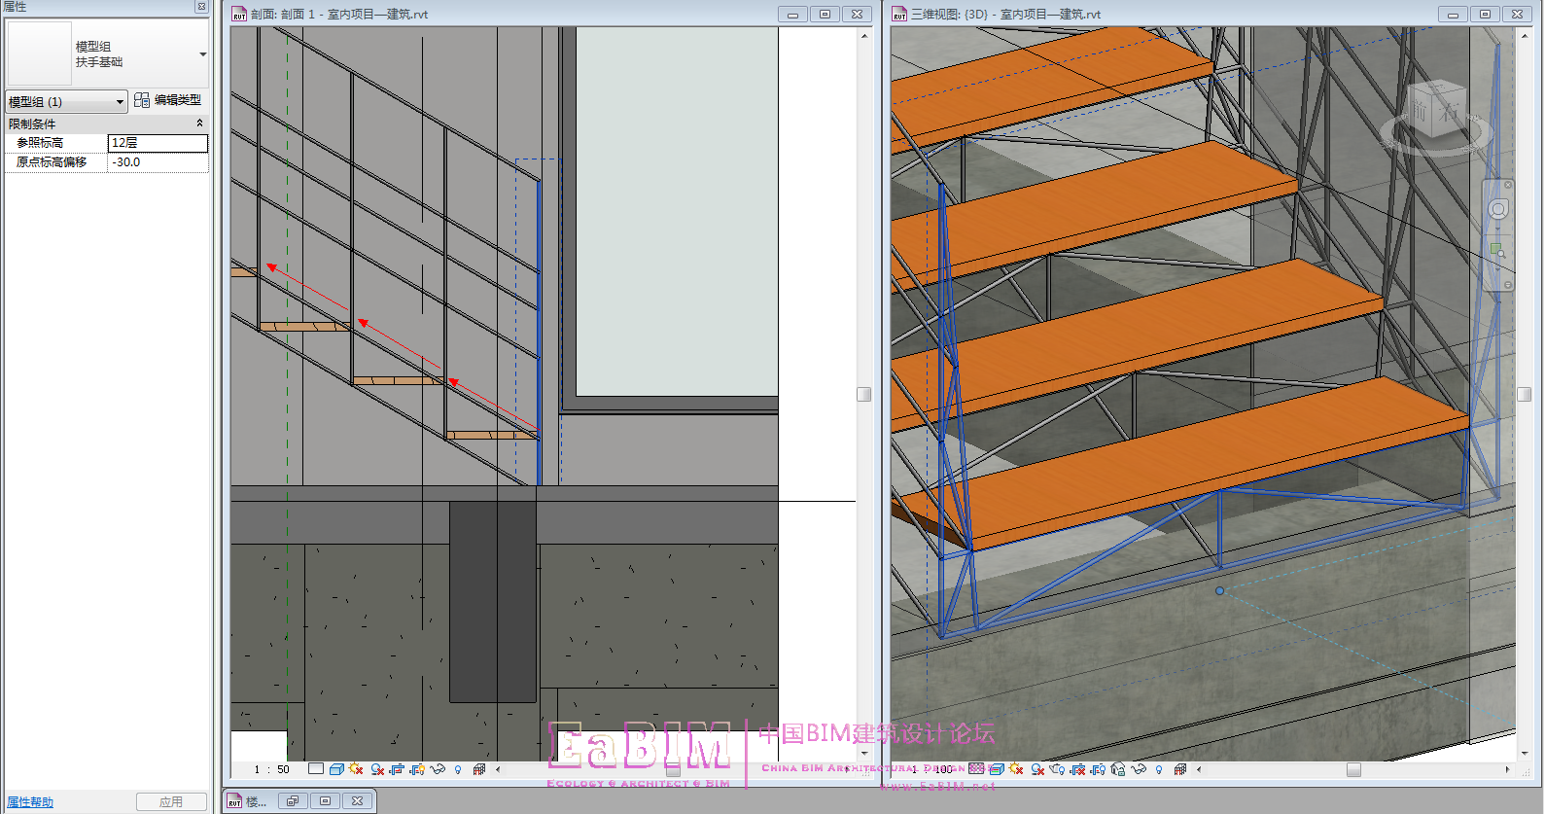Screen dimensions: 1545x814
Task: Click section view scale 1 : 50
Action: [x=272, y=769]
